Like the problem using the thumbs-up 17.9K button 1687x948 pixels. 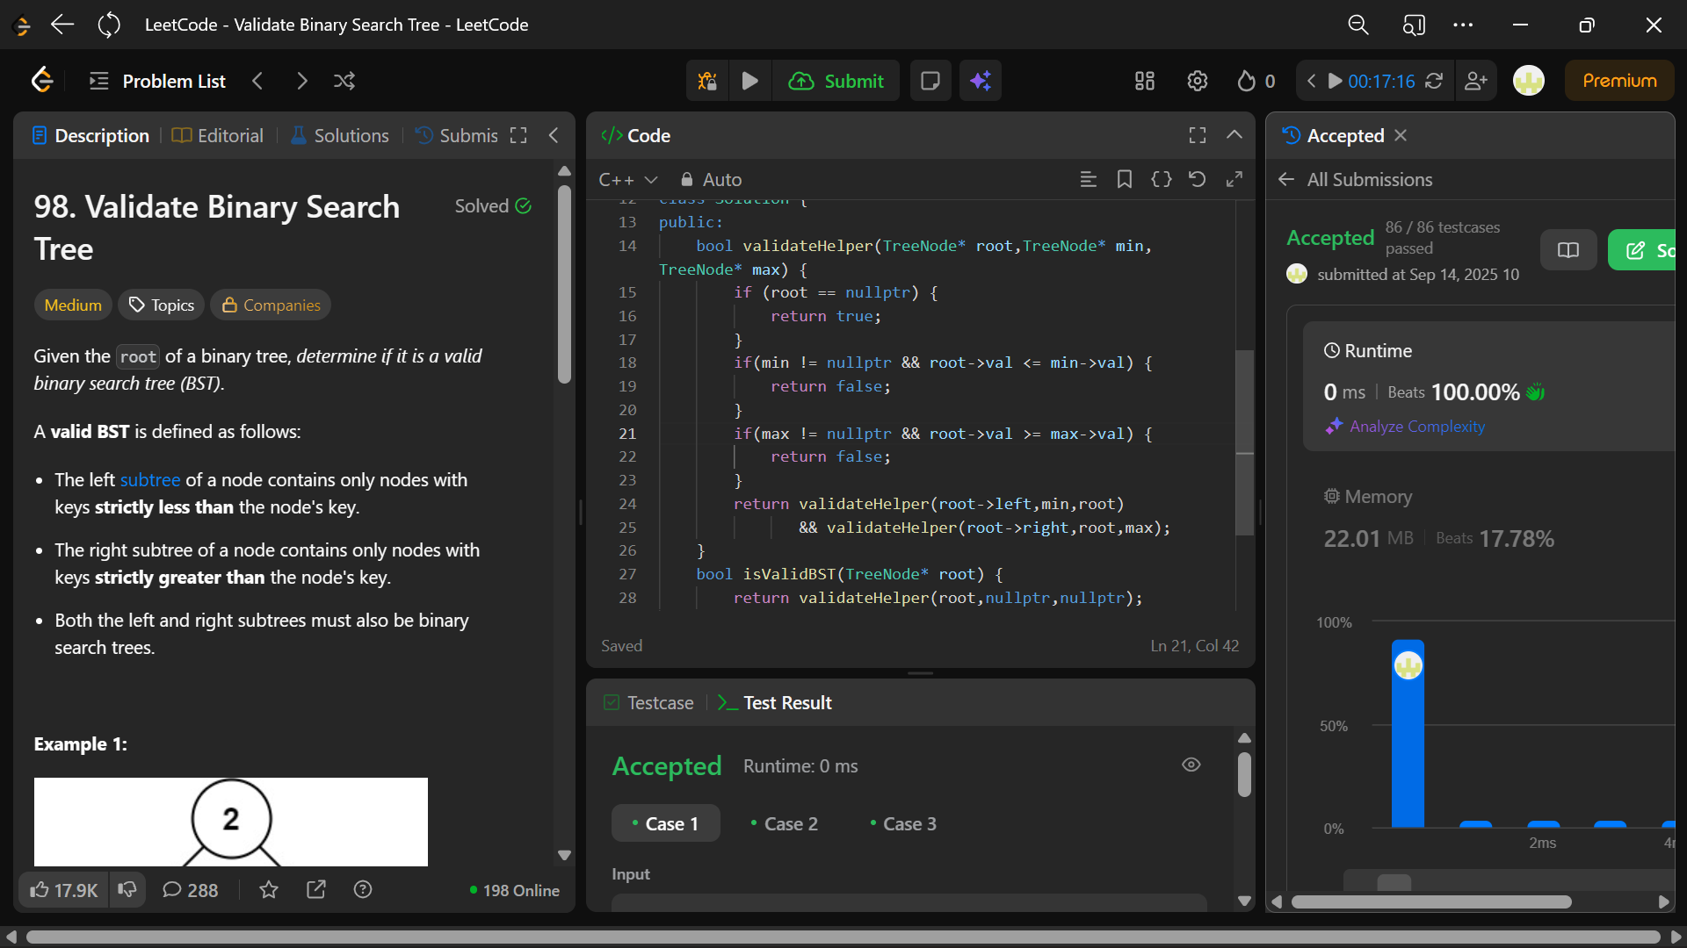point(64,890)
